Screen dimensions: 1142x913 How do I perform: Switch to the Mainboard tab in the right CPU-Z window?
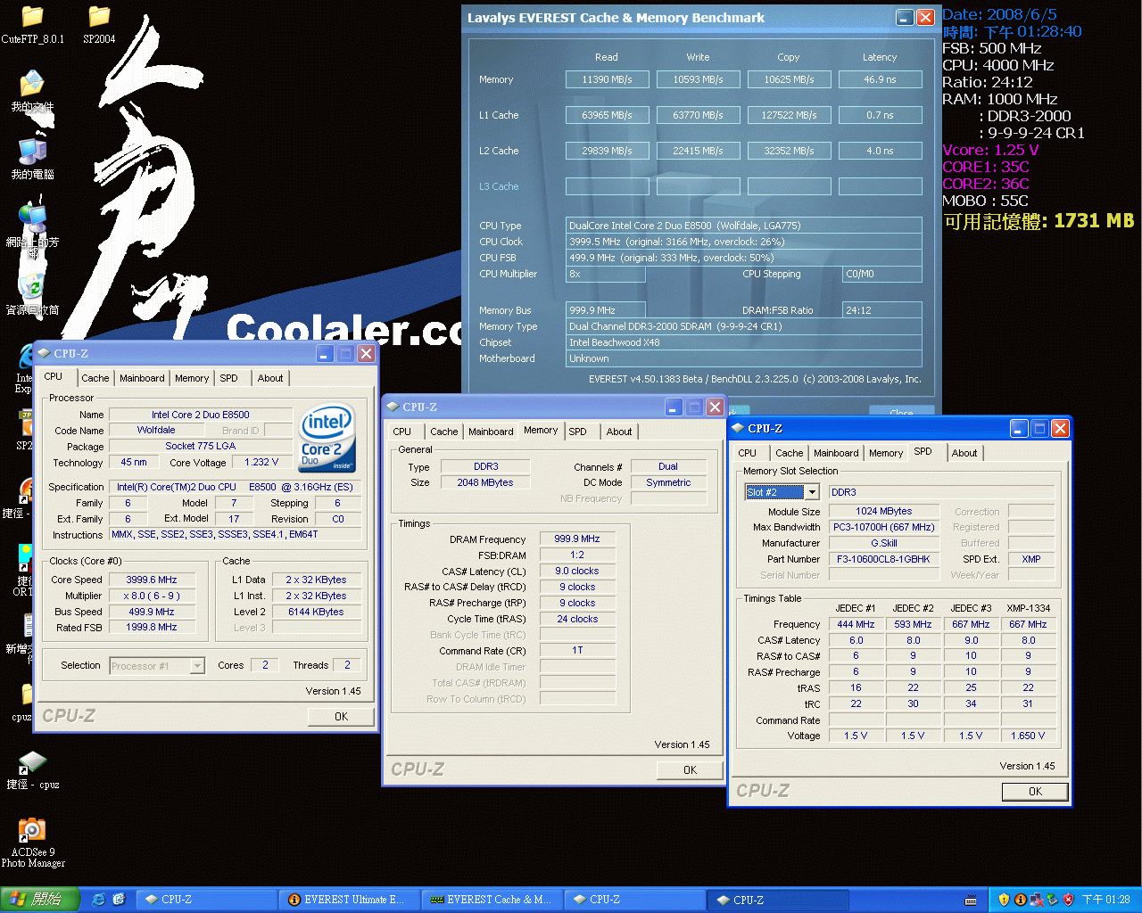click(836, 453)
